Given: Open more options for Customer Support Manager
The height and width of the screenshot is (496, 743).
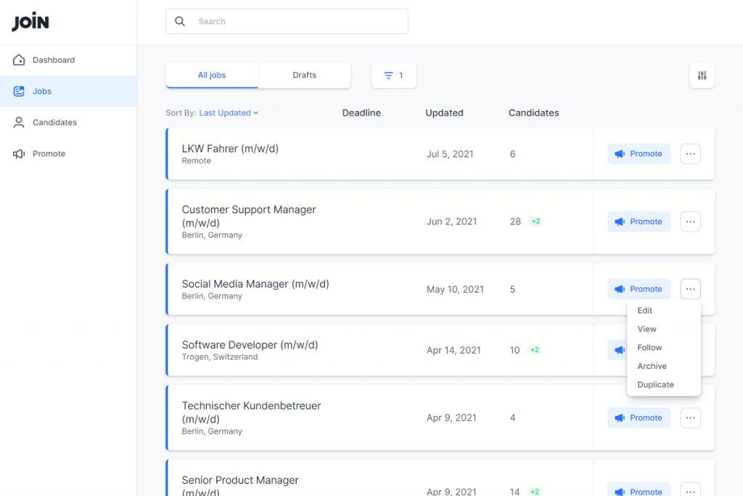Looking at the screenshot, I should coord(690,221).
